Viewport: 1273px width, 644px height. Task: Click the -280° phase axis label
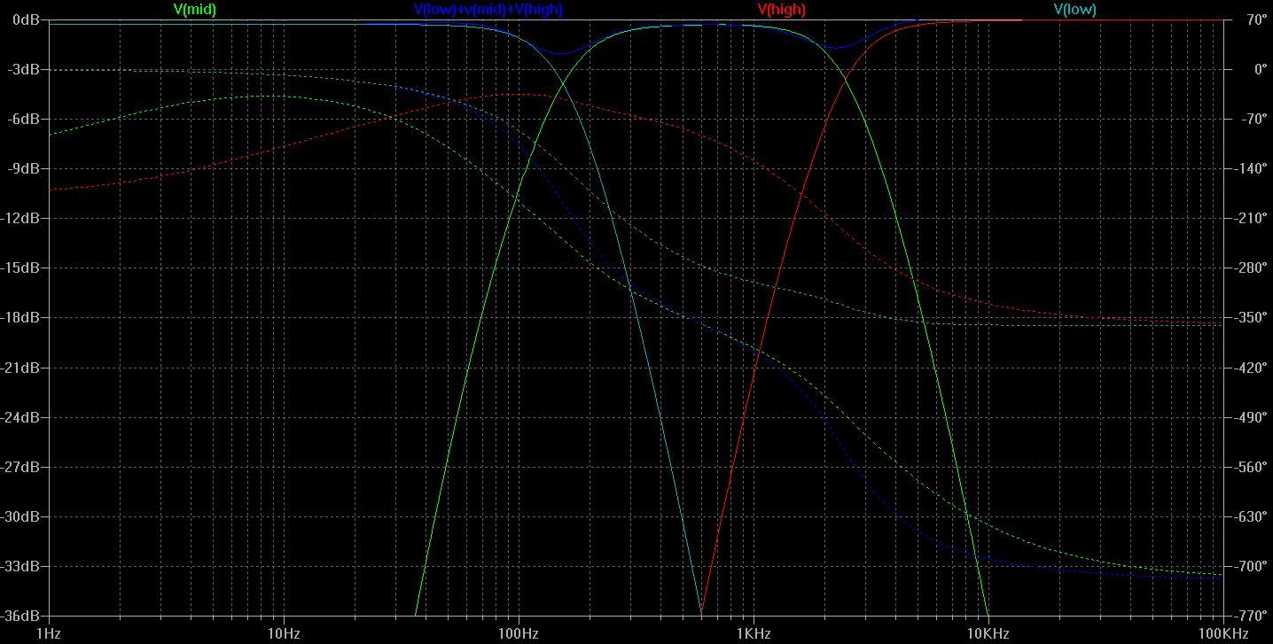(1249, 268)
